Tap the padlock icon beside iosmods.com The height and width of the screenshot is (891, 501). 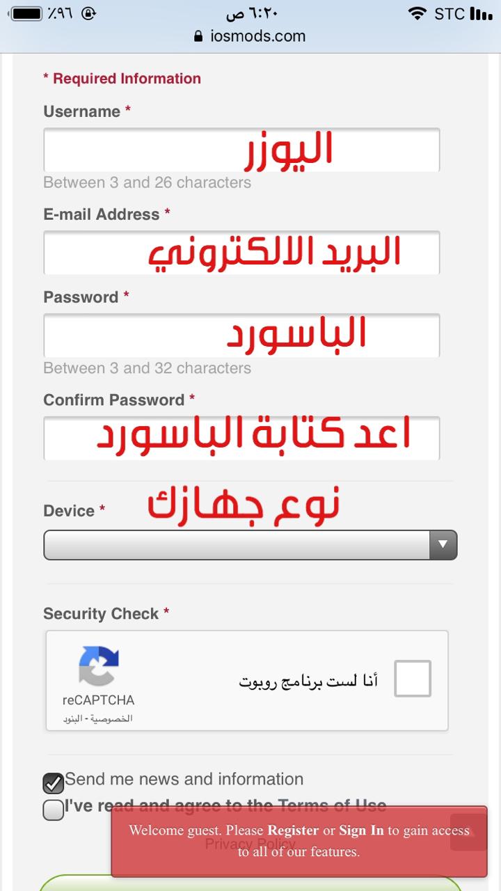tap(200, 36)
